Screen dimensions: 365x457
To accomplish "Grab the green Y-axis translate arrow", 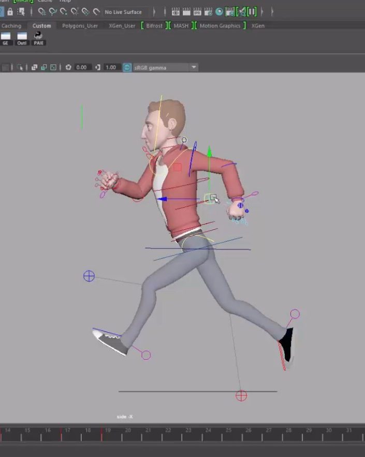I will coord(209,152).
